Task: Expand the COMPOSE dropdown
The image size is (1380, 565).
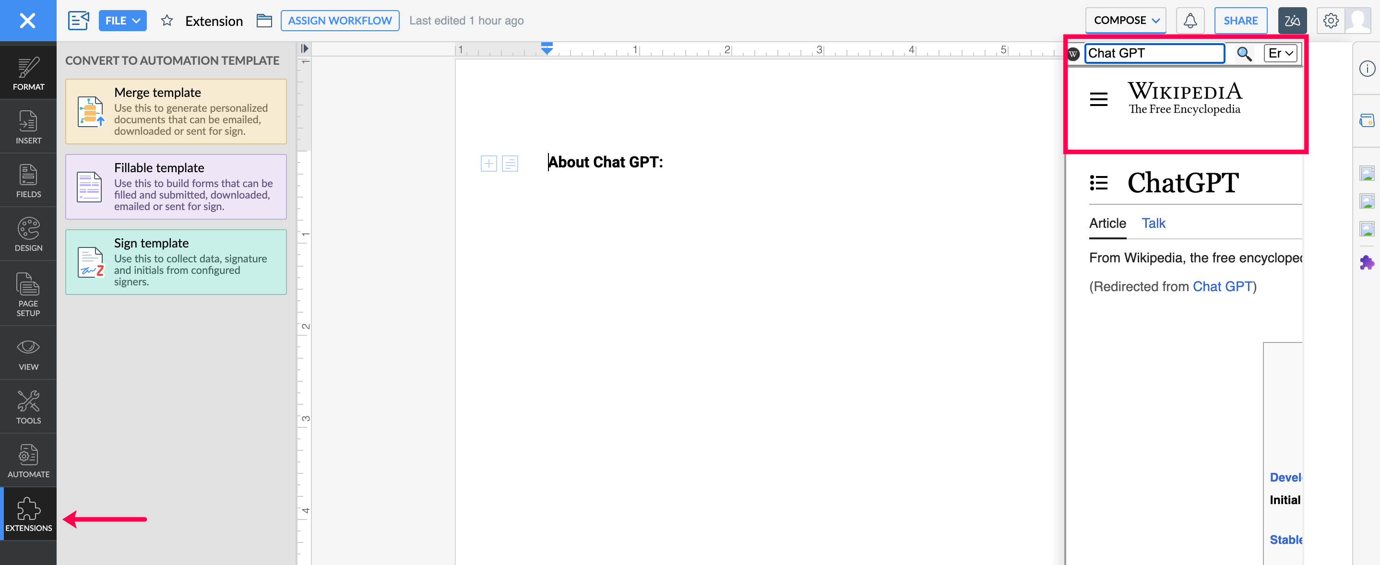Action: click(1126, 20)
